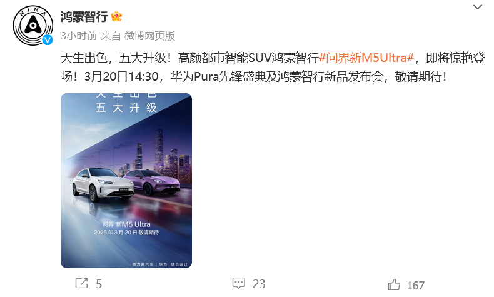Screen dimensions: 494x297
Task: Click the comment count 23
Action: pos(259,284)
